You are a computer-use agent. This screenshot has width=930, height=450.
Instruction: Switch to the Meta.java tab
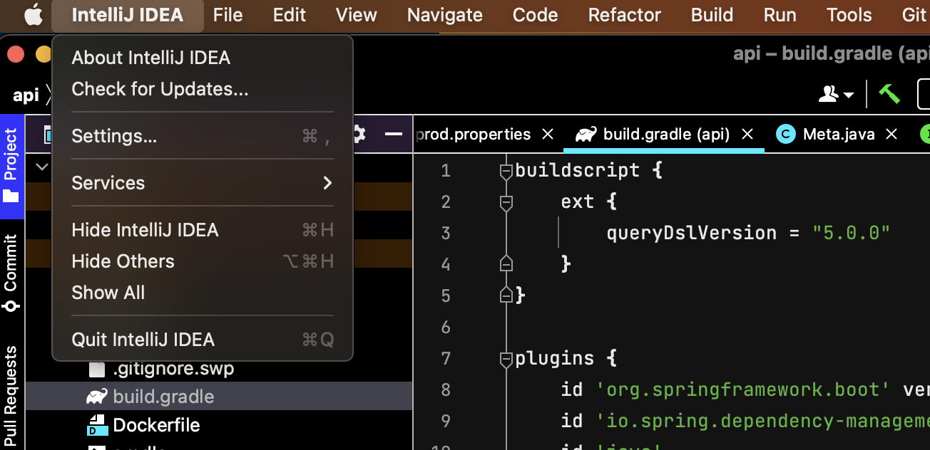[839, 134]
